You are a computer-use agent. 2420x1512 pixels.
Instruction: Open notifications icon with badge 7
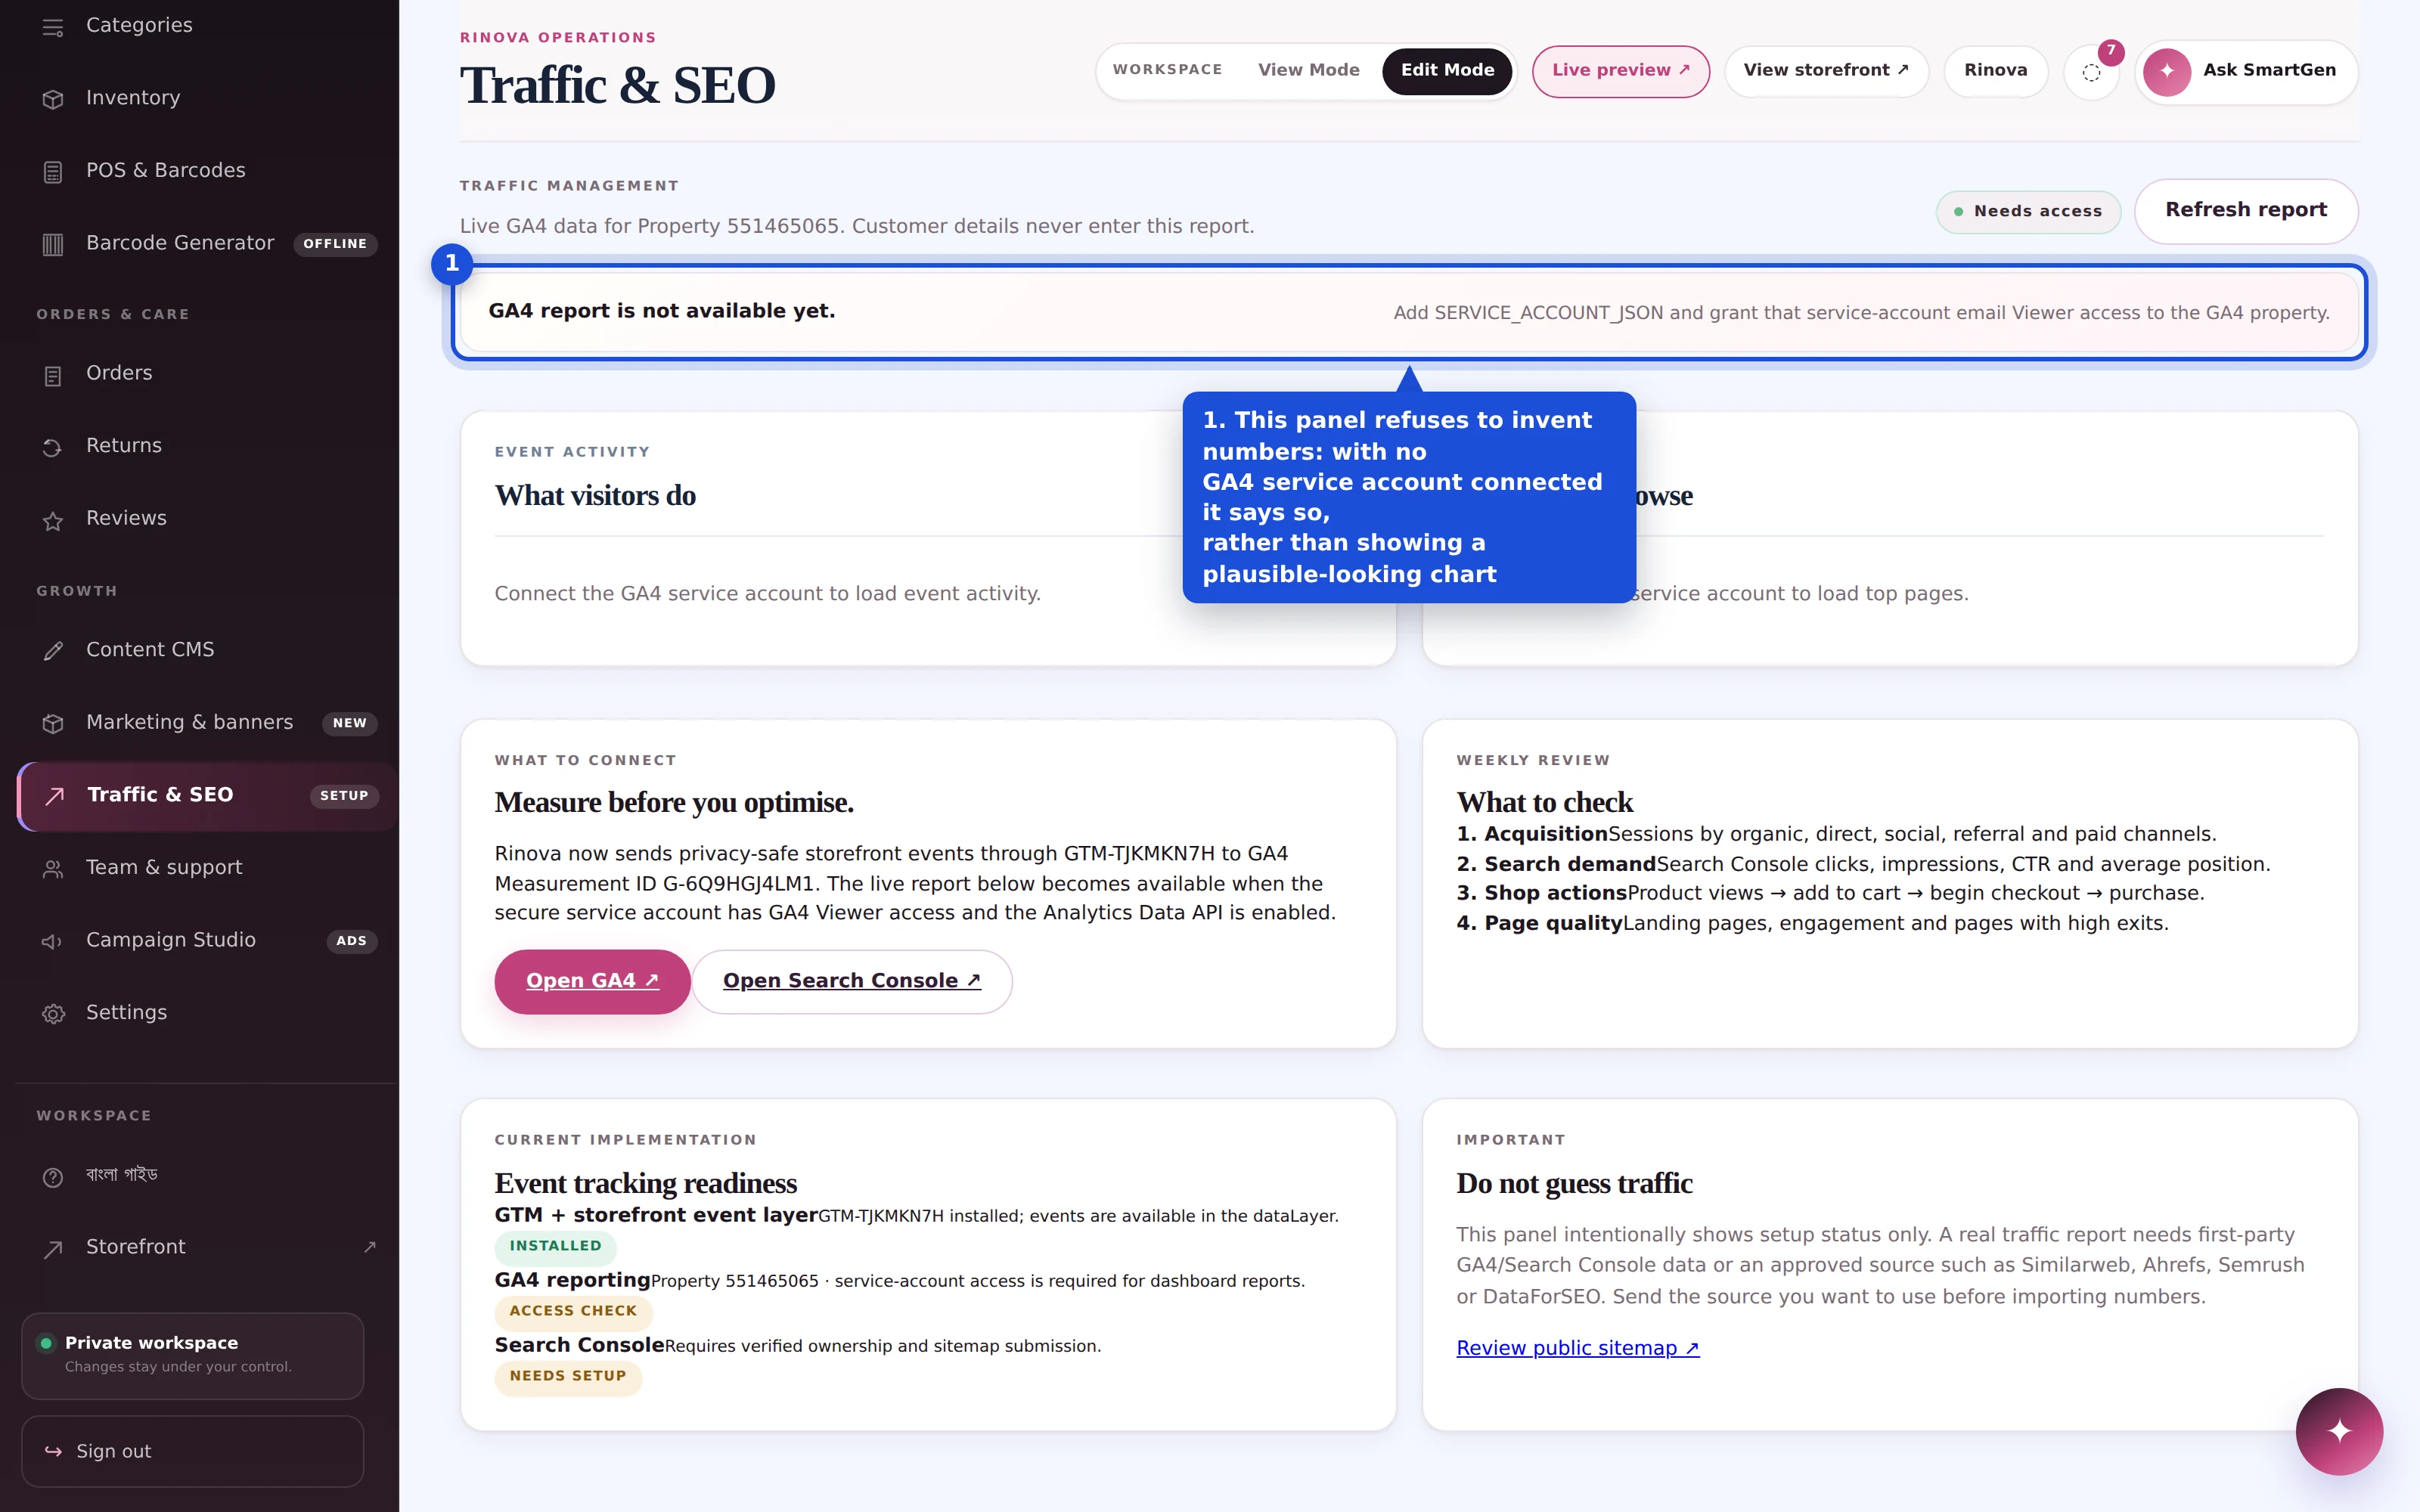(2091, 72)
